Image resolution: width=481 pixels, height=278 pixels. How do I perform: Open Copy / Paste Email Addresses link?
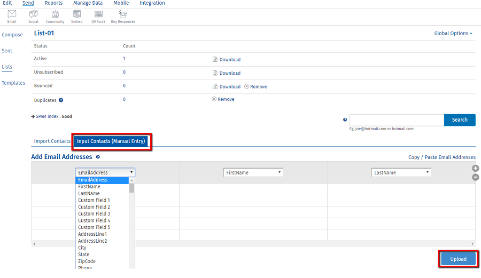[442, 157]
